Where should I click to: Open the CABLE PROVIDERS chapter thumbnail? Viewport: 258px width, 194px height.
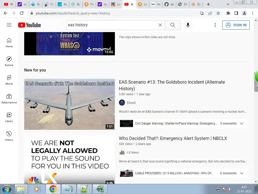(126, 173)
